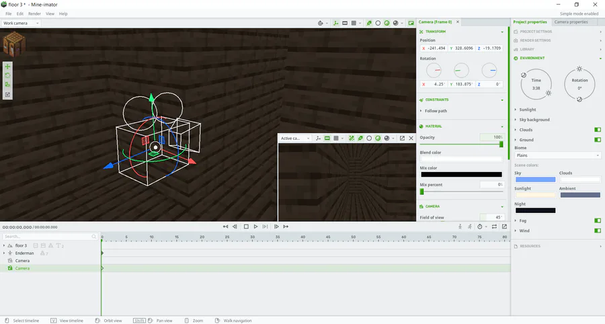The image size is (605, 324).
Task: Adjust the Opacity slider handle
Action: point(501,144)
